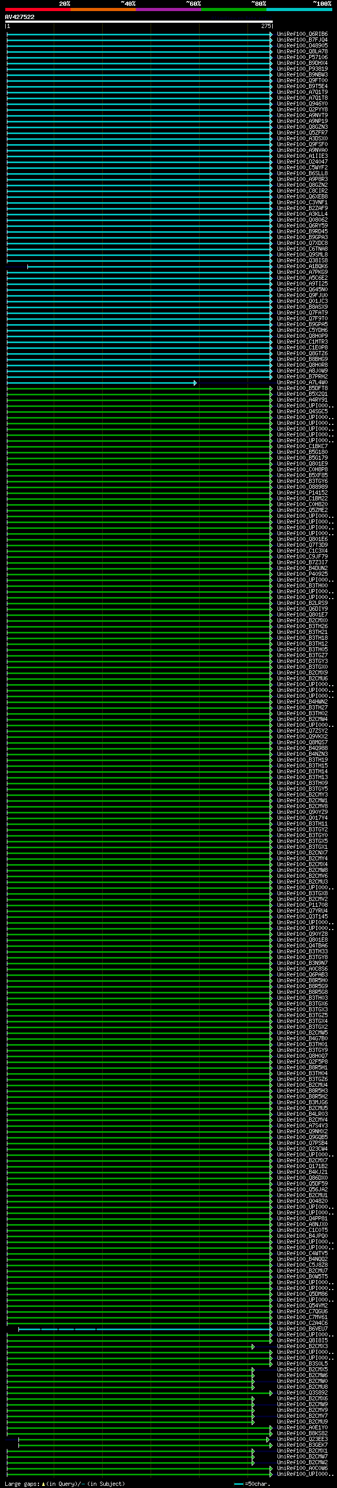This screenshot has width=337, height=1488.
Task: Select the UniRef100_Q6PAB3 hit label
Action: [x=302, y=974]
